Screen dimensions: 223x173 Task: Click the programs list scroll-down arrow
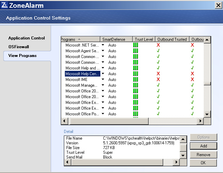click(207, 114)
